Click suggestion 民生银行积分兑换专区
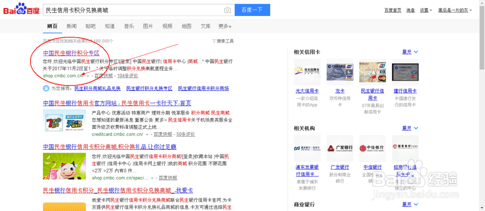 149,89
